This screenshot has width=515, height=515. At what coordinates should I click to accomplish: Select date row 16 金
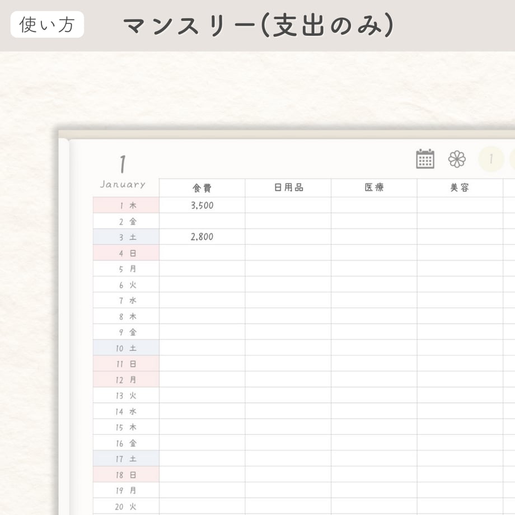[126, 443]
